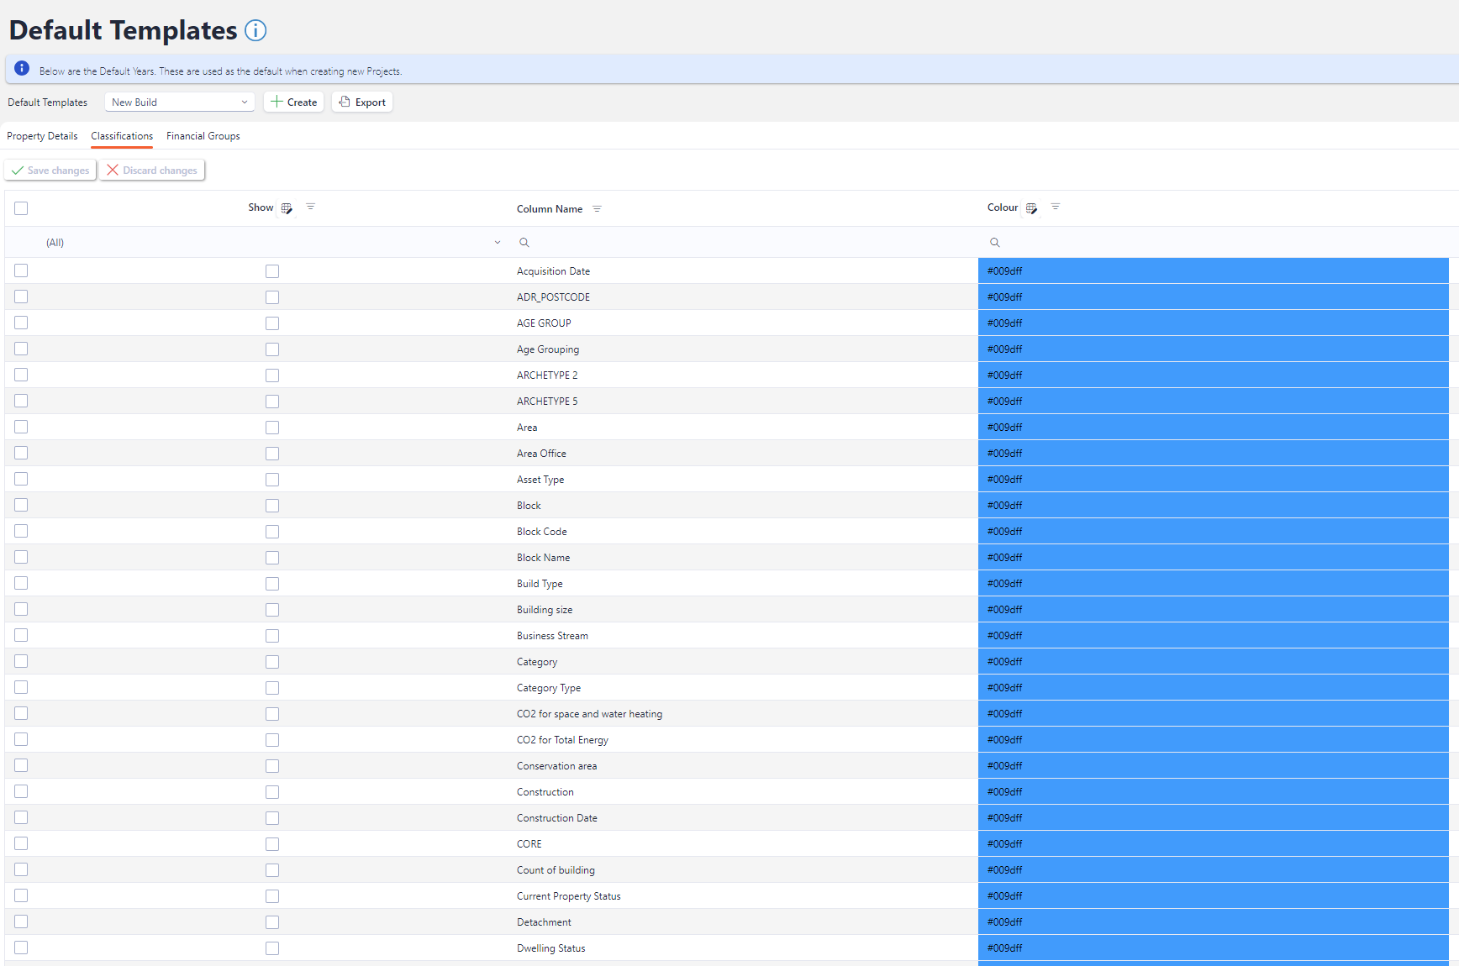1459x966 pixels.
Task: Click the Create button
Action: 294,102
